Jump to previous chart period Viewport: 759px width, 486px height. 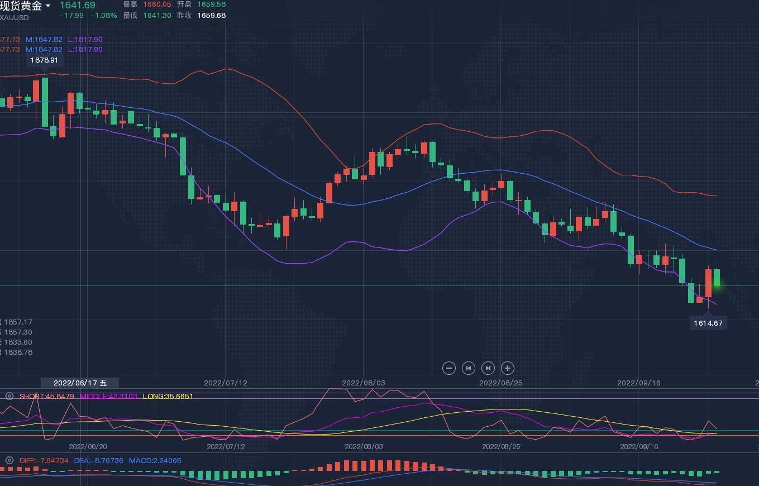(469, 368)
